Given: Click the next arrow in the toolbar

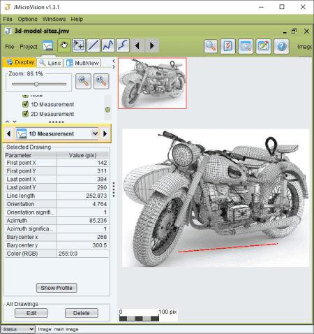Looking at the screenshot, I should click(x=152, y=45).
